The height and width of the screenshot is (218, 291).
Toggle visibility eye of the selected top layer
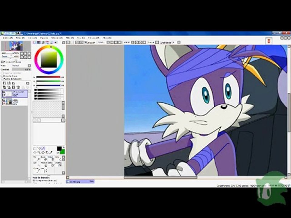click(x=4, y=92)
